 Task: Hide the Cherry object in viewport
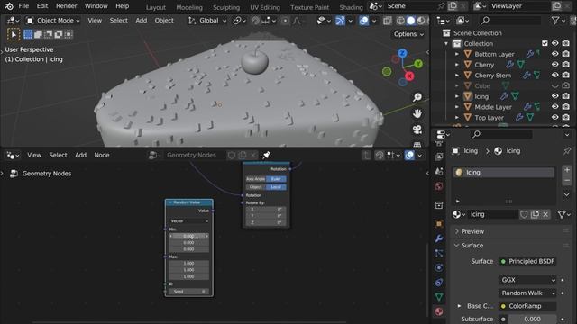point(555,64)
